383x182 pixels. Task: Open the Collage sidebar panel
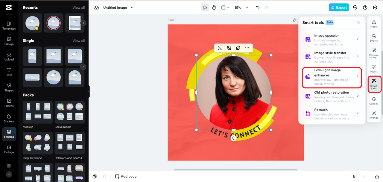(x=9, y=149)
